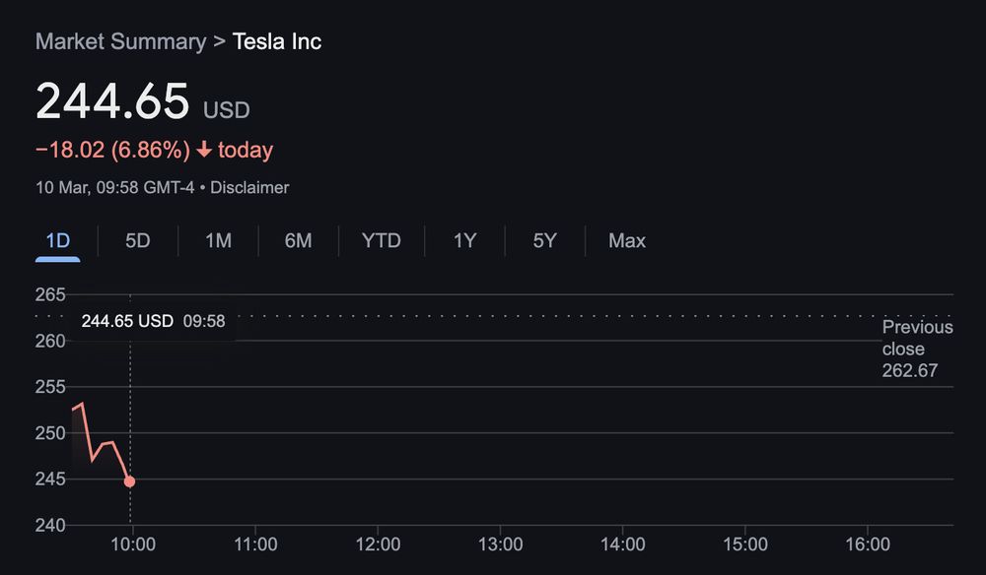Switch to the 5D range tab
This screenshot has width=986, height=575.
138,241
